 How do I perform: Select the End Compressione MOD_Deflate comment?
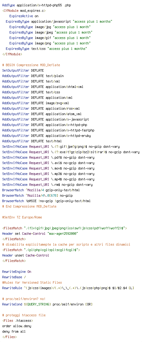29,206
